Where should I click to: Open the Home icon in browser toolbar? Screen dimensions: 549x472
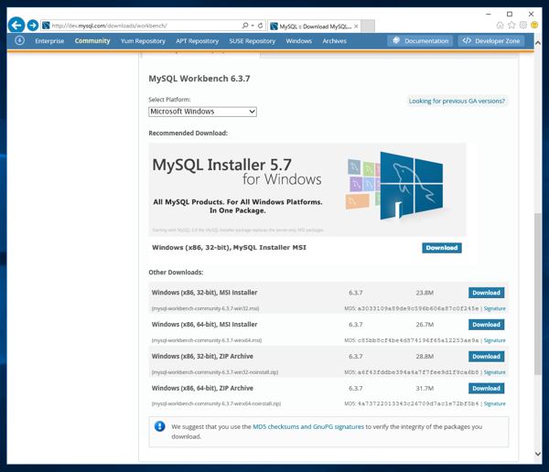click(x=500, y=25)
